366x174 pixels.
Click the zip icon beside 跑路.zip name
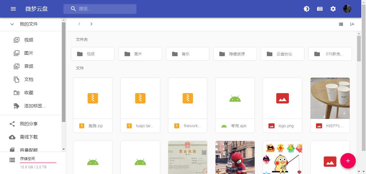[82, 126]
